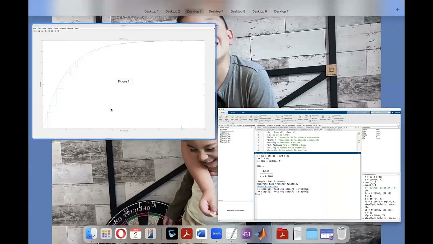Click Print Figure icon in figure toolbar
Viewport: 433px width, 244px height.
pyautogui.click(x=42, y=31)
